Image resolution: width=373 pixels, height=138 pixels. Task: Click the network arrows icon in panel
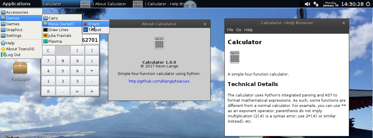[316, 4]
